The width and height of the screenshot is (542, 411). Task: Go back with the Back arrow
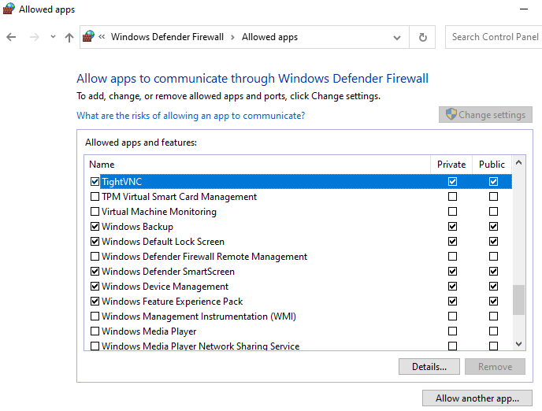point(11,37)
